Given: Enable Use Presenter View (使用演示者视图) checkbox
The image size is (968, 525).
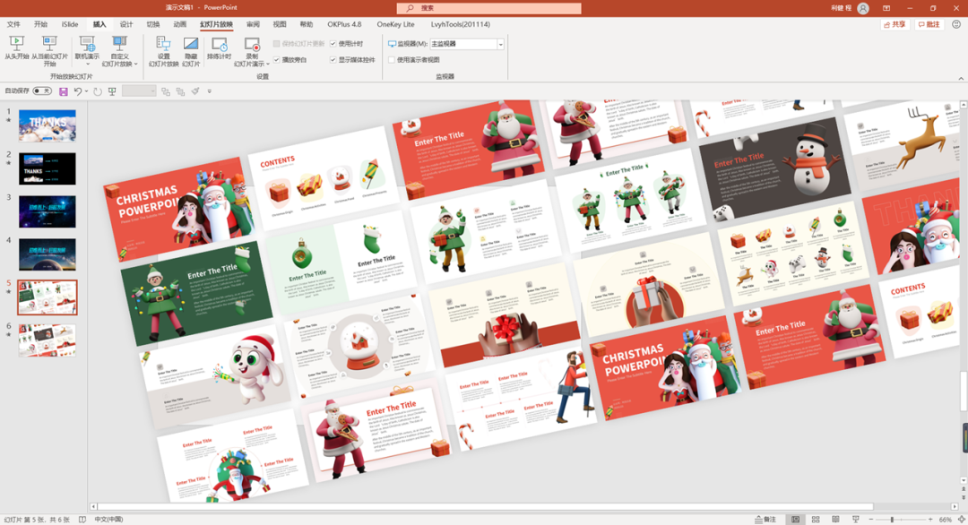Looking at the screenshot, I should tap(392, 60).
